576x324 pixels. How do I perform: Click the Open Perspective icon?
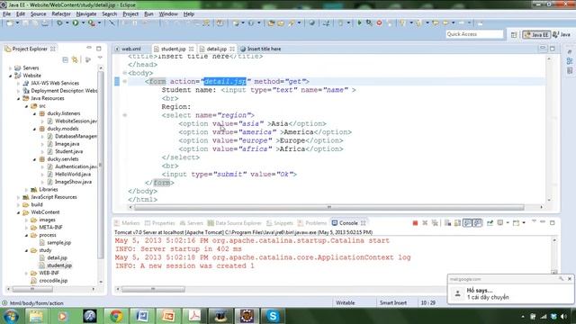514,34
